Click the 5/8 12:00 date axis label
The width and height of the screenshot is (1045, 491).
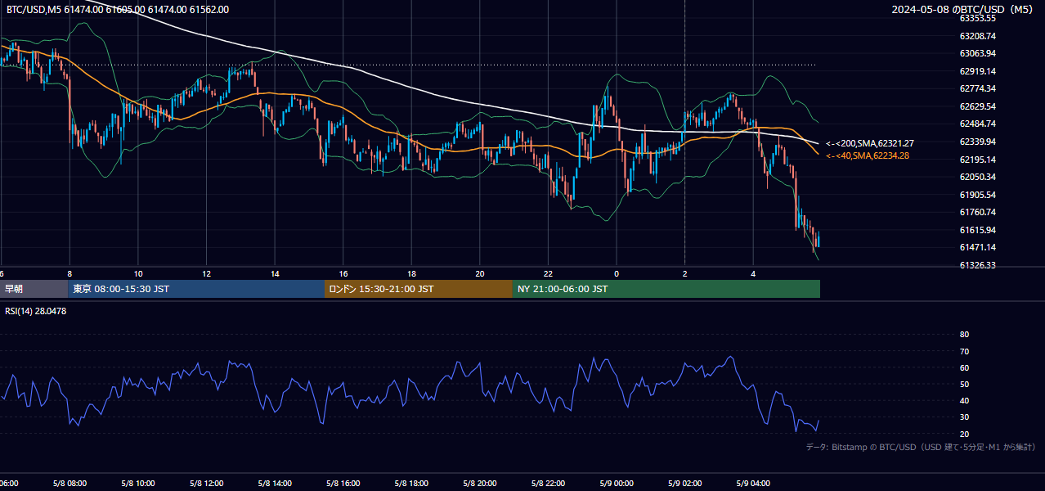(x=206, y=484)
